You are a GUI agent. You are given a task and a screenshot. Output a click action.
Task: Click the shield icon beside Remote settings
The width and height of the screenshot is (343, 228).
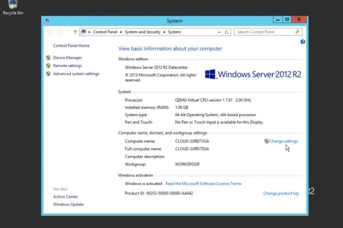[x=48, y=66]
